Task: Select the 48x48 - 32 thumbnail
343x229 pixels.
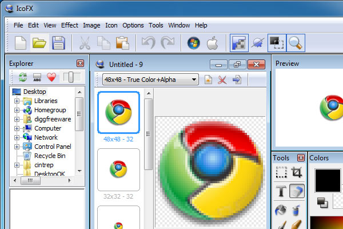Action: click(x=118, y=112)
